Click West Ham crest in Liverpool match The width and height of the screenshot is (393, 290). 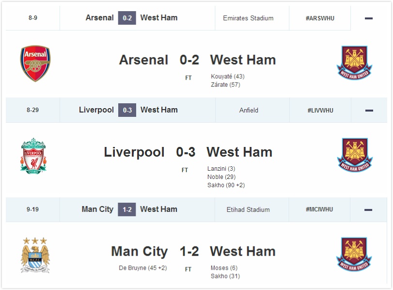click(x=354, y=155)
